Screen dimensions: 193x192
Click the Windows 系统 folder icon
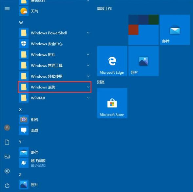(24, 87)
